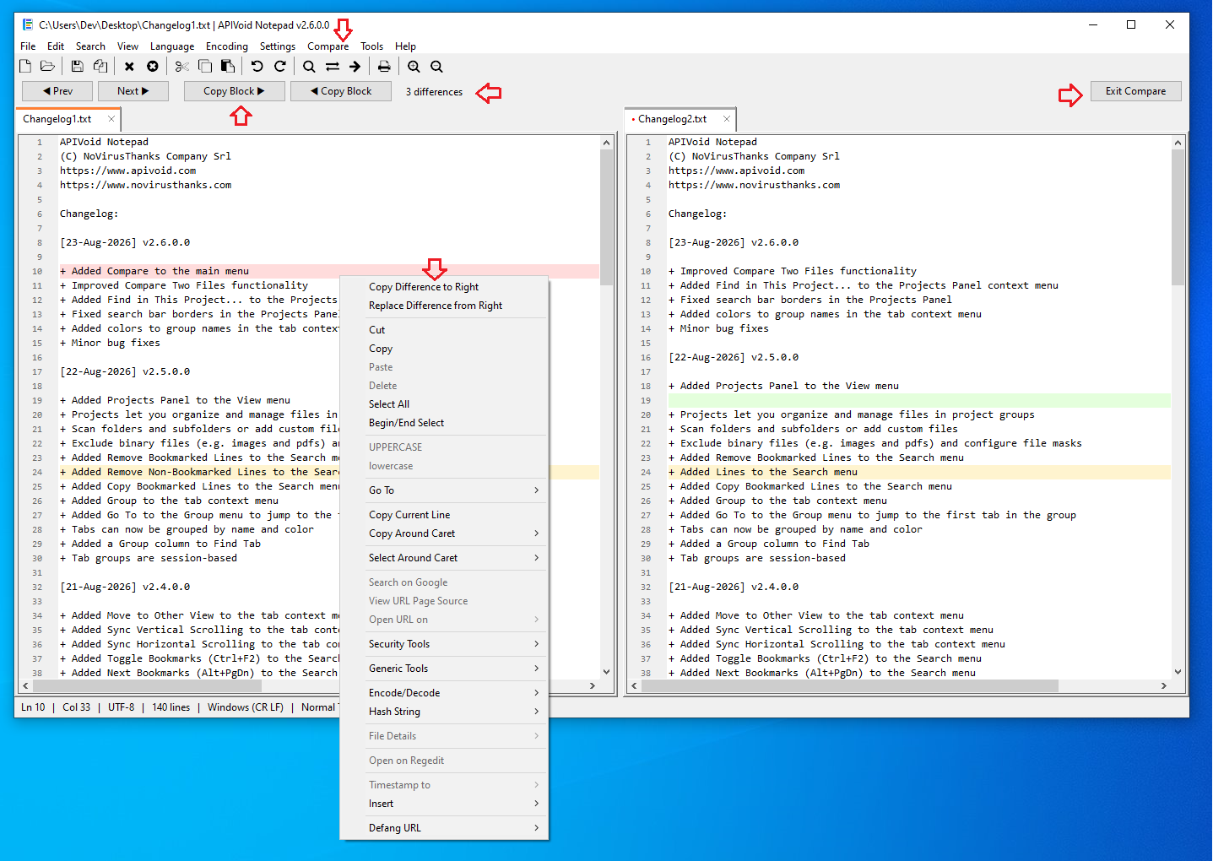The height and width of the screenshot is (861, 1213).
Task: Click the Zoom In magnifier icon
Action: click(414, 66)
